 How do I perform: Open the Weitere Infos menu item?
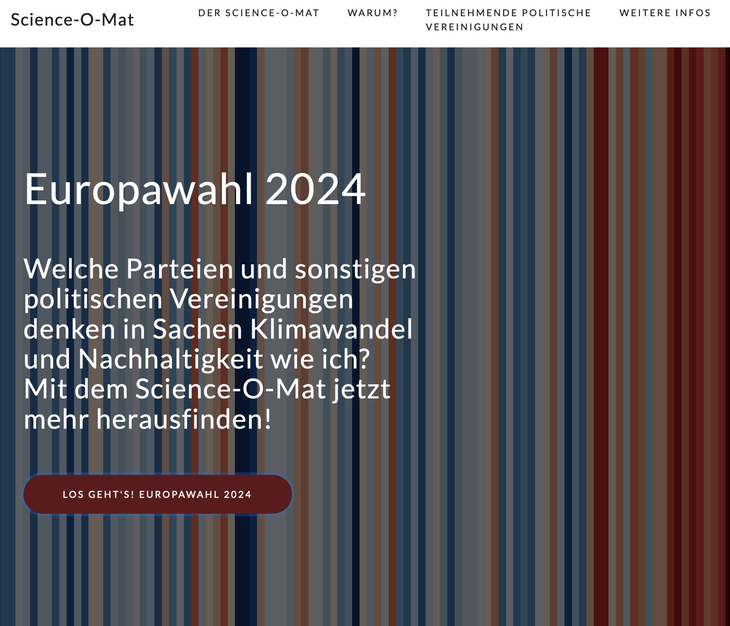pos(665,13)
